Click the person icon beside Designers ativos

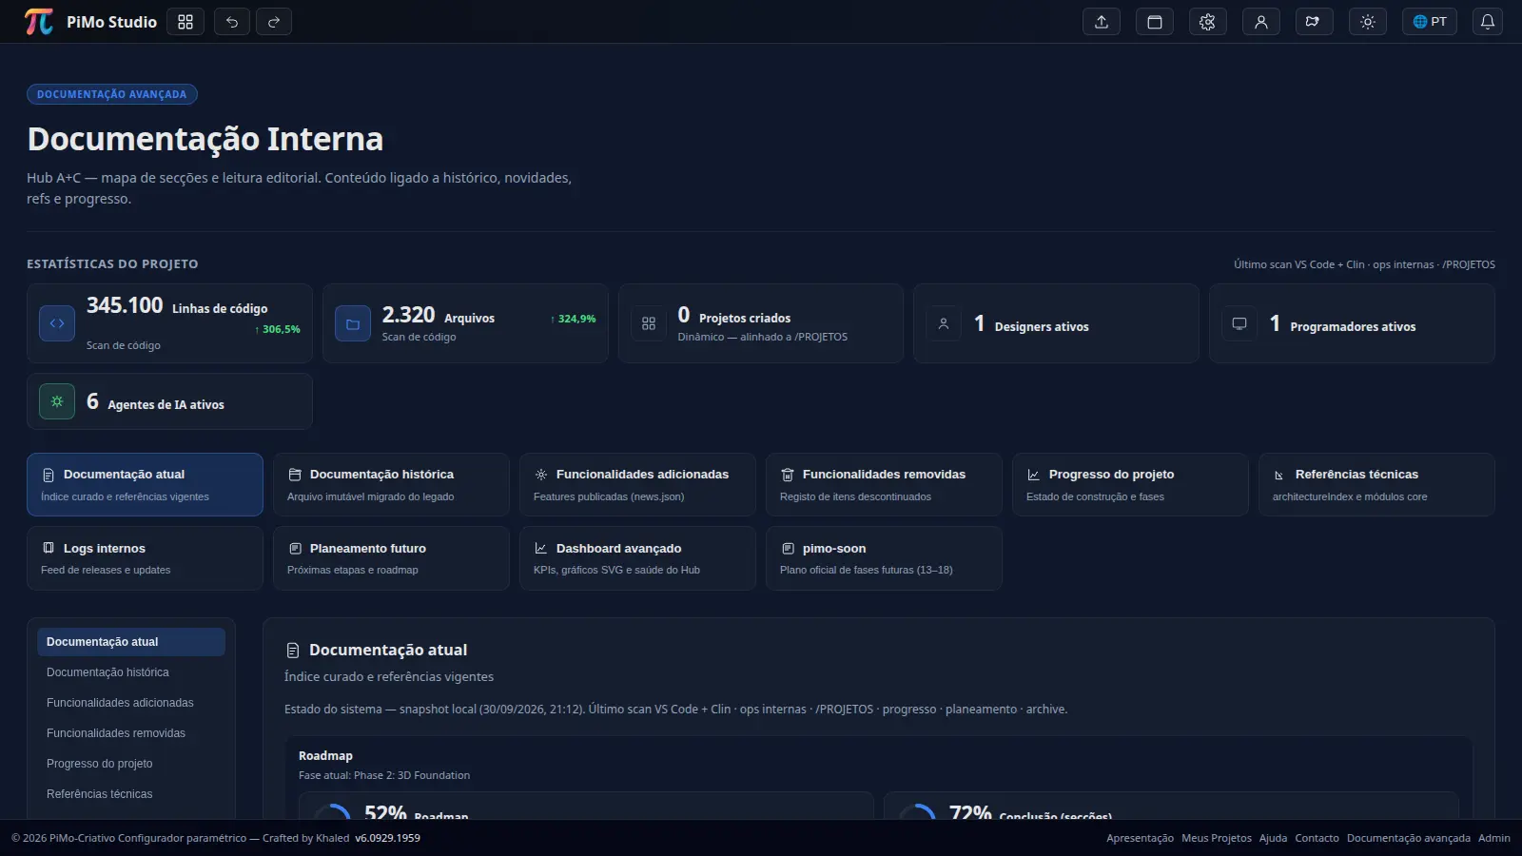pyautogui.click(x=944, y=324)
